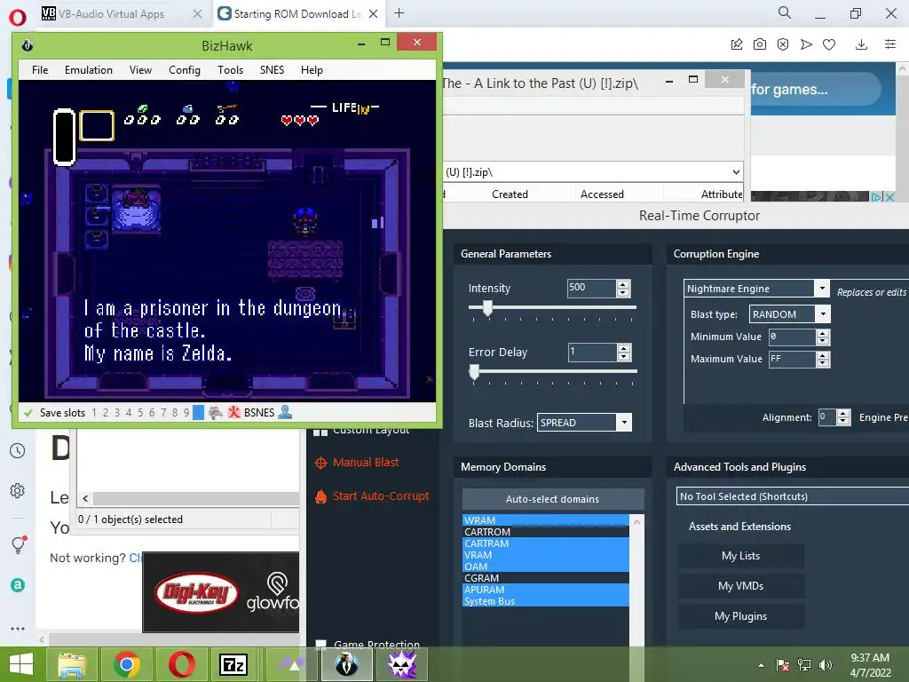
Task: Toggle System Bus memory domain
Action: [546, 601]
